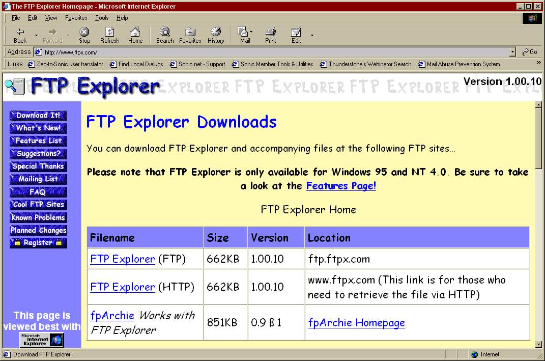Click the Mailing List sidebar button
This screenshot has width=545, height=361.
click(38, 179)
